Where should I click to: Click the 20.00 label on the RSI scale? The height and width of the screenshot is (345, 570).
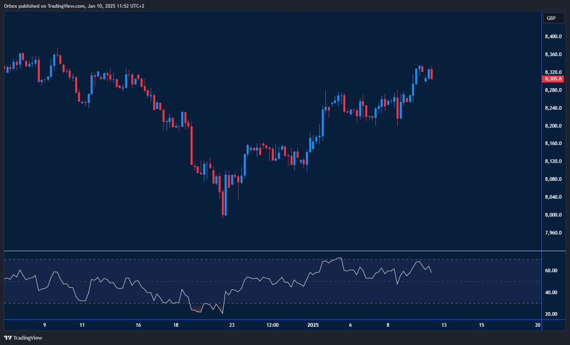pyautogui.click(x=551, y=314)
